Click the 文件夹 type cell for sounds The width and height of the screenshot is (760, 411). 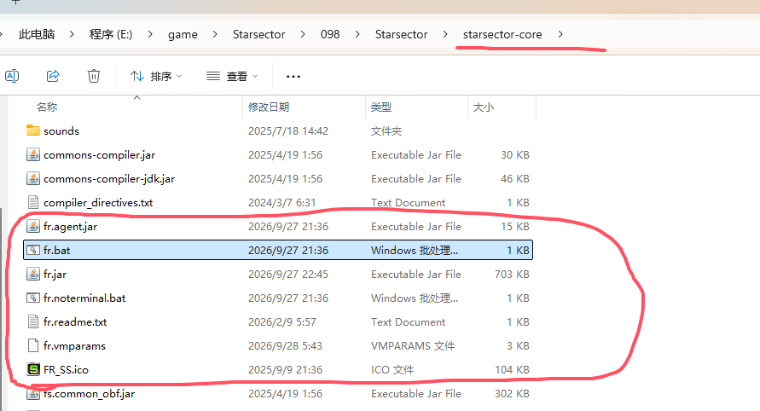point(386,130)
